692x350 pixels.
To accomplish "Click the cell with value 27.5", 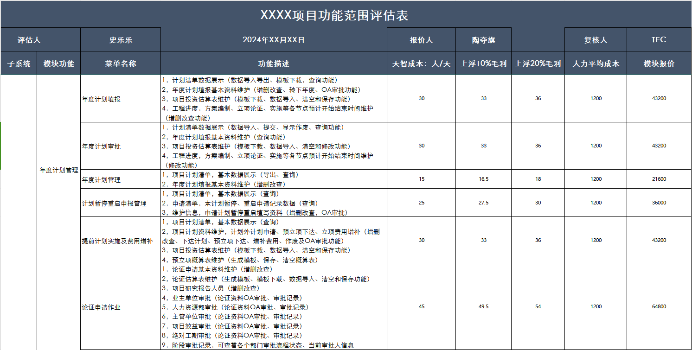I will (483, 203).
